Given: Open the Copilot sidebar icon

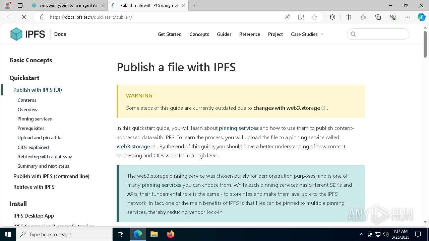Looking at the screenshot, I should [421, 17].
